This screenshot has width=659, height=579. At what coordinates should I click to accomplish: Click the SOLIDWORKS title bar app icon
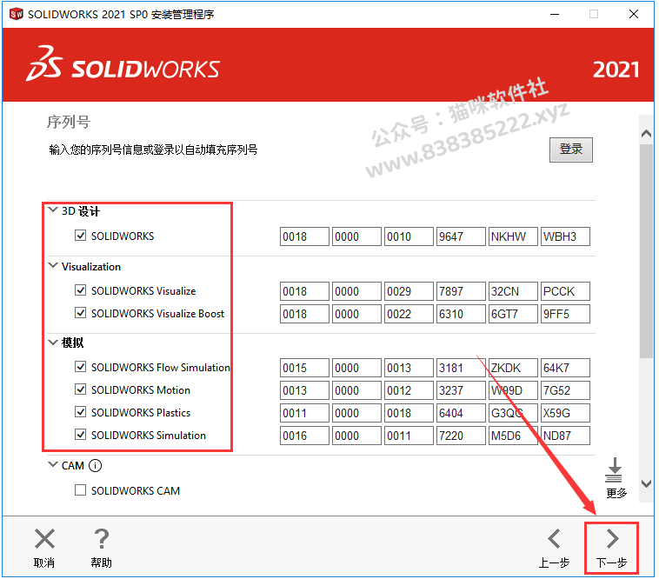[16, 14]
